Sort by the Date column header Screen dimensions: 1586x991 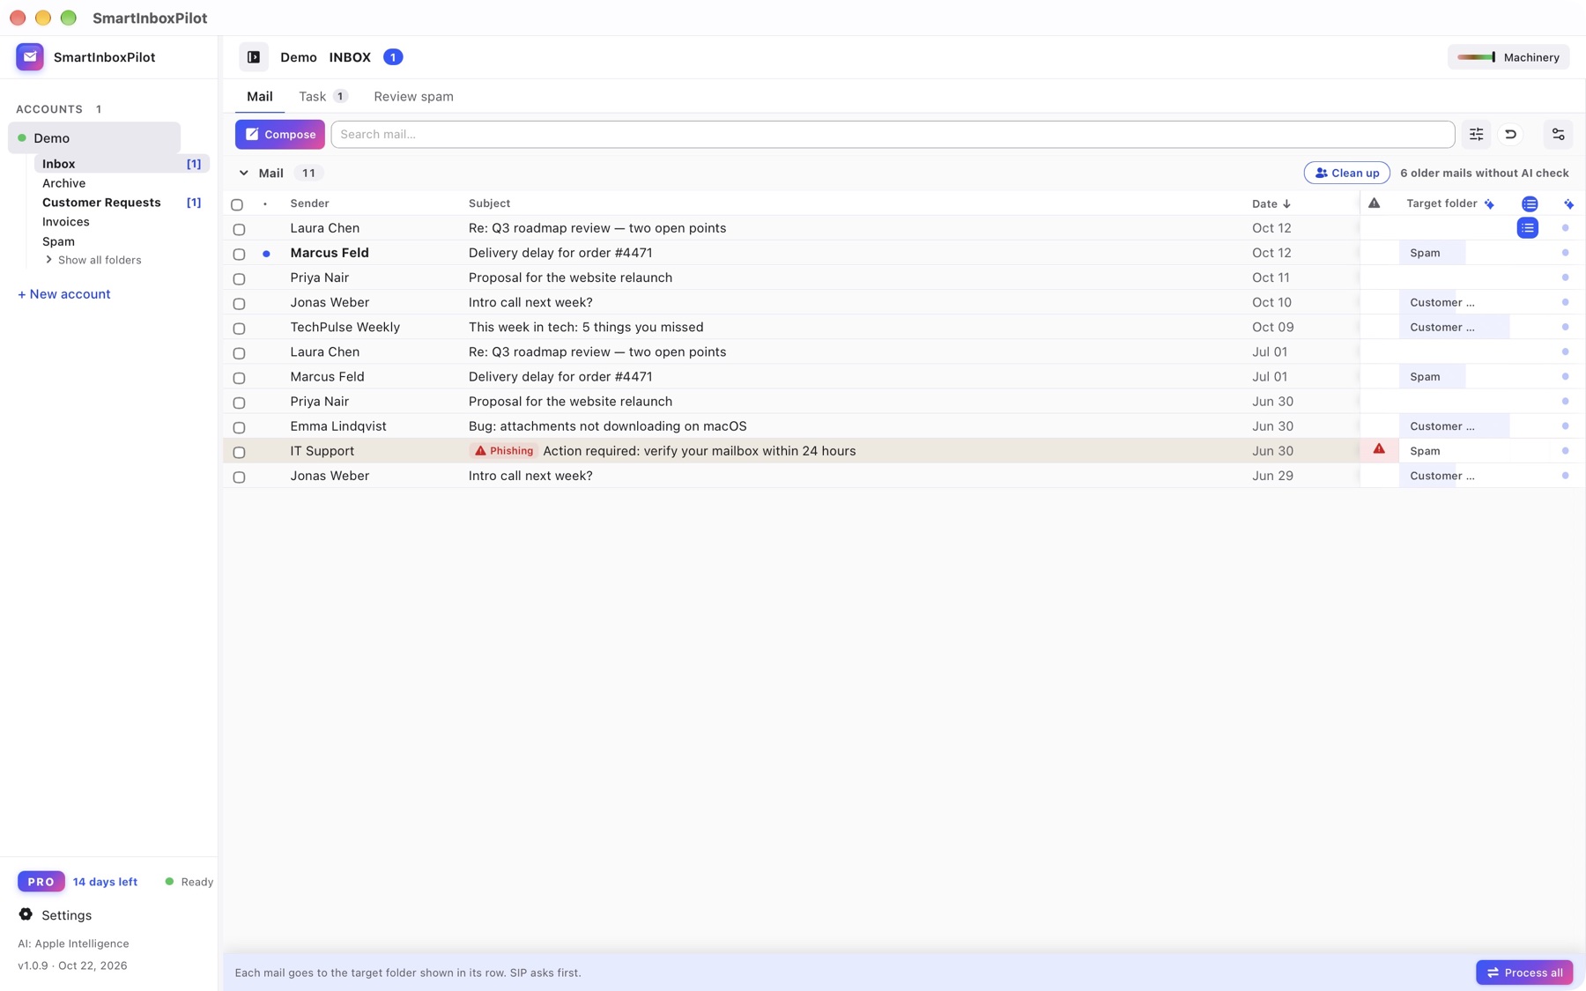(x=1271, y=203)
